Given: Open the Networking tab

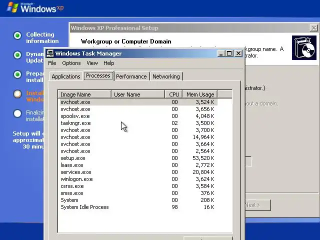Looking at the screenshot, I should (x=166, y=76).
